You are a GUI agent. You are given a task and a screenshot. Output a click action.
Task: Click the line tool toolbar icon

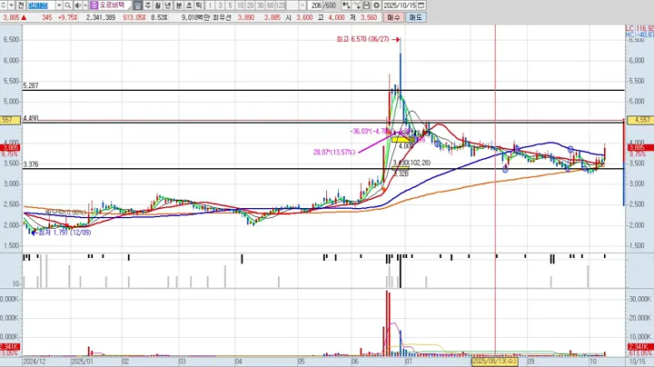click(356, 5)
